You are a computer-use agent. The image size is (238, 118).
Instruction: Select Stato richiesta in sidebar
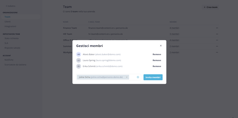[11, 38]
